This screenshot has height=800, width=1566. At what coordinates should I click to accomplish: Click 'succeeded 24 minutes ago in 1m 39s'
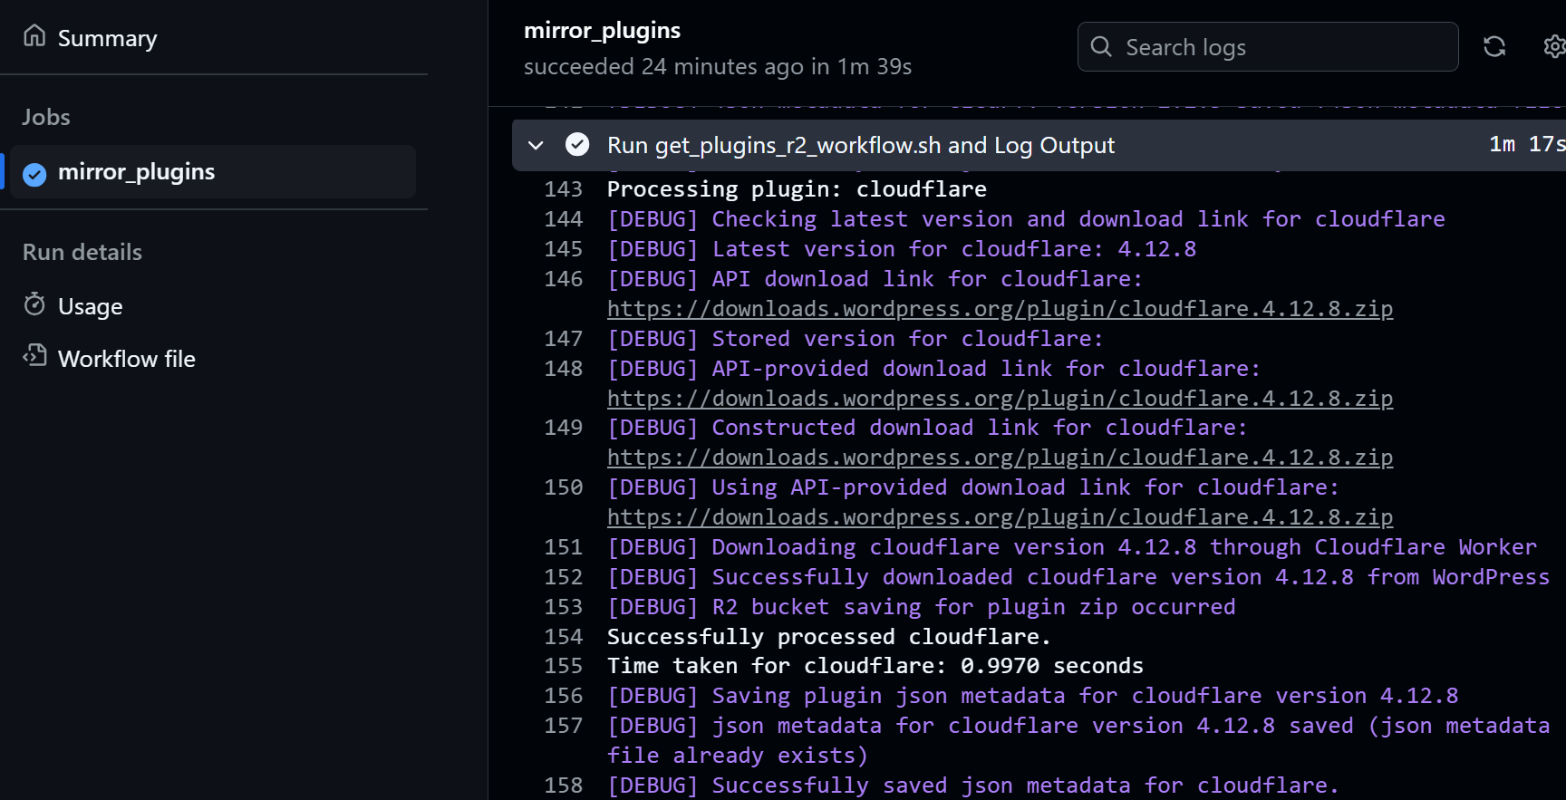click(x=718, y=67)
